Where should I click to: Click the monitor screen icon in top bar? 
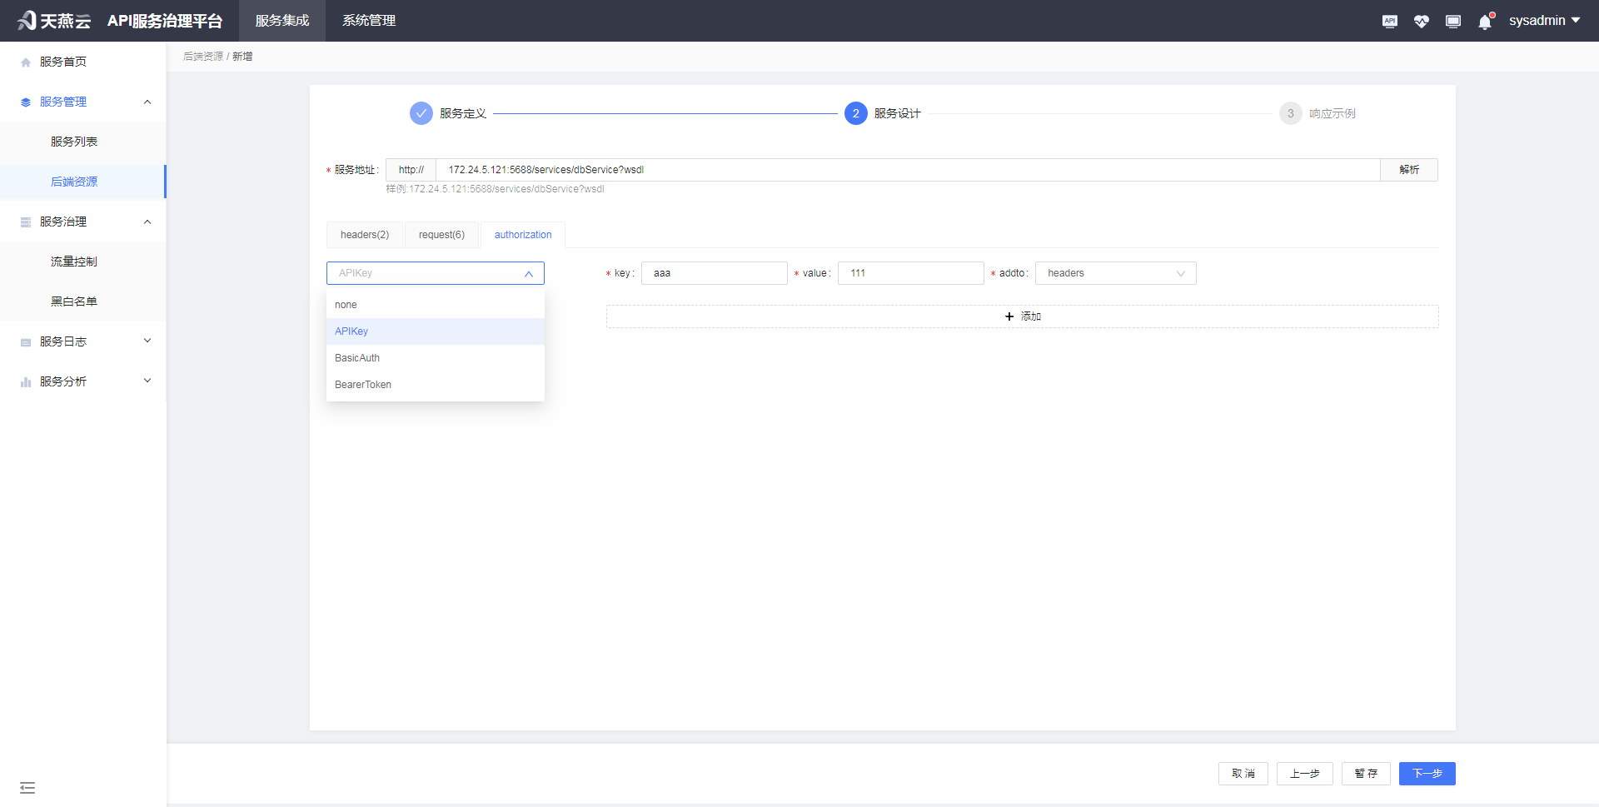coord(1453,21)
